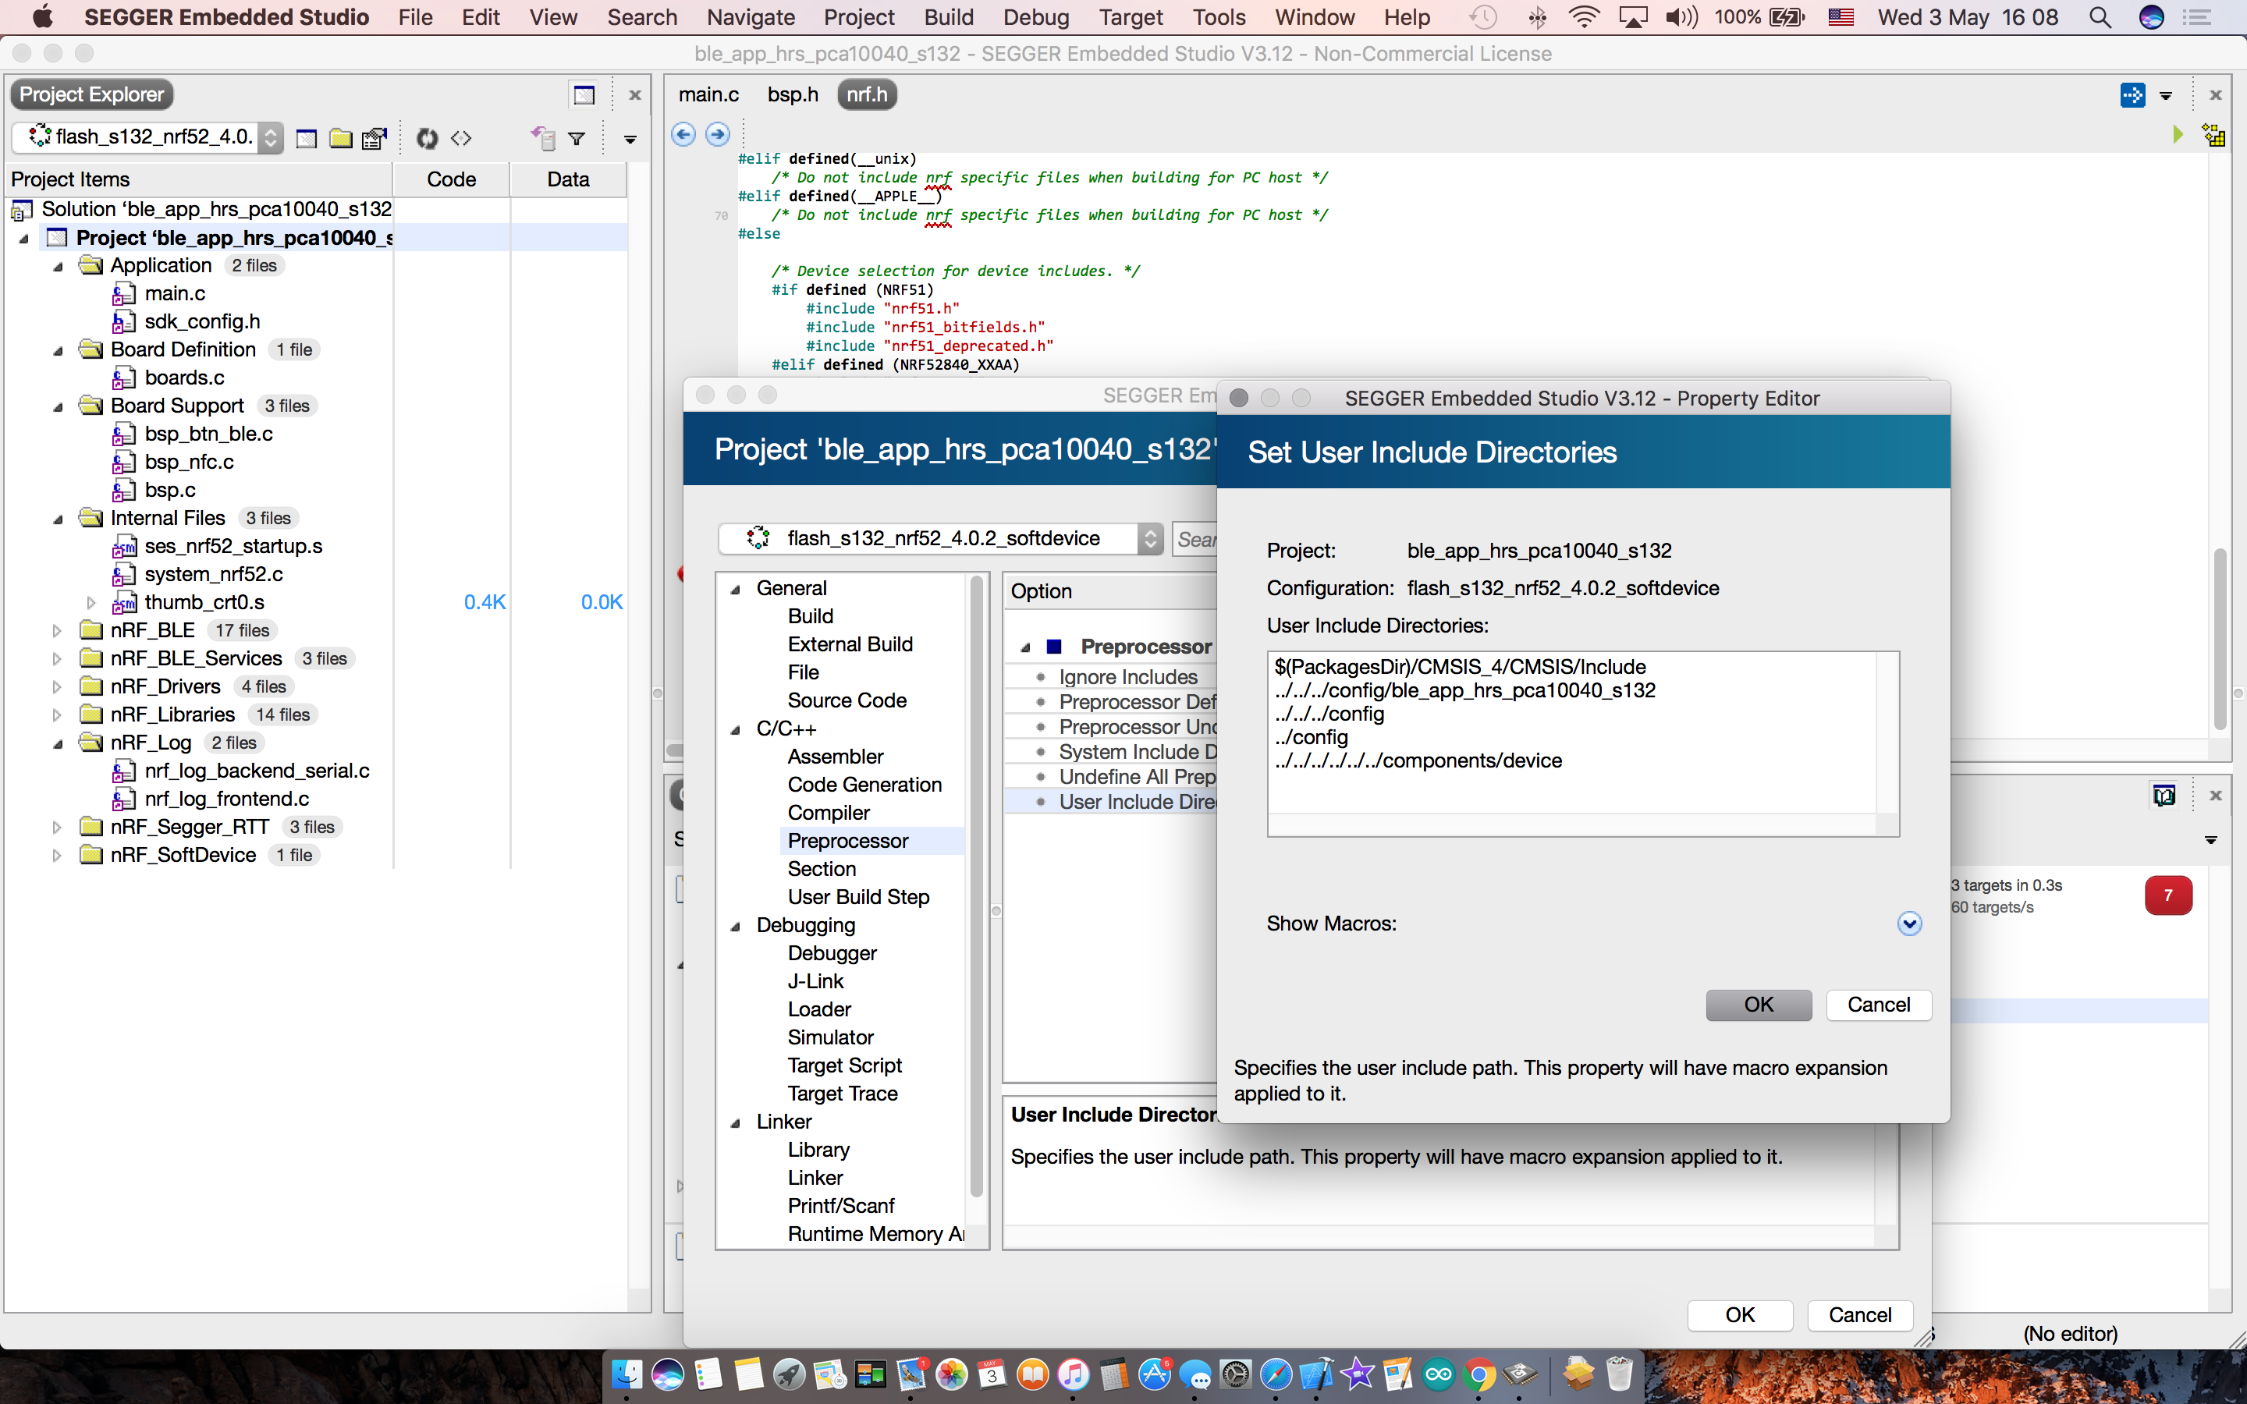Click the yellow new folder icon in Project Explorer

pos(341,138)
